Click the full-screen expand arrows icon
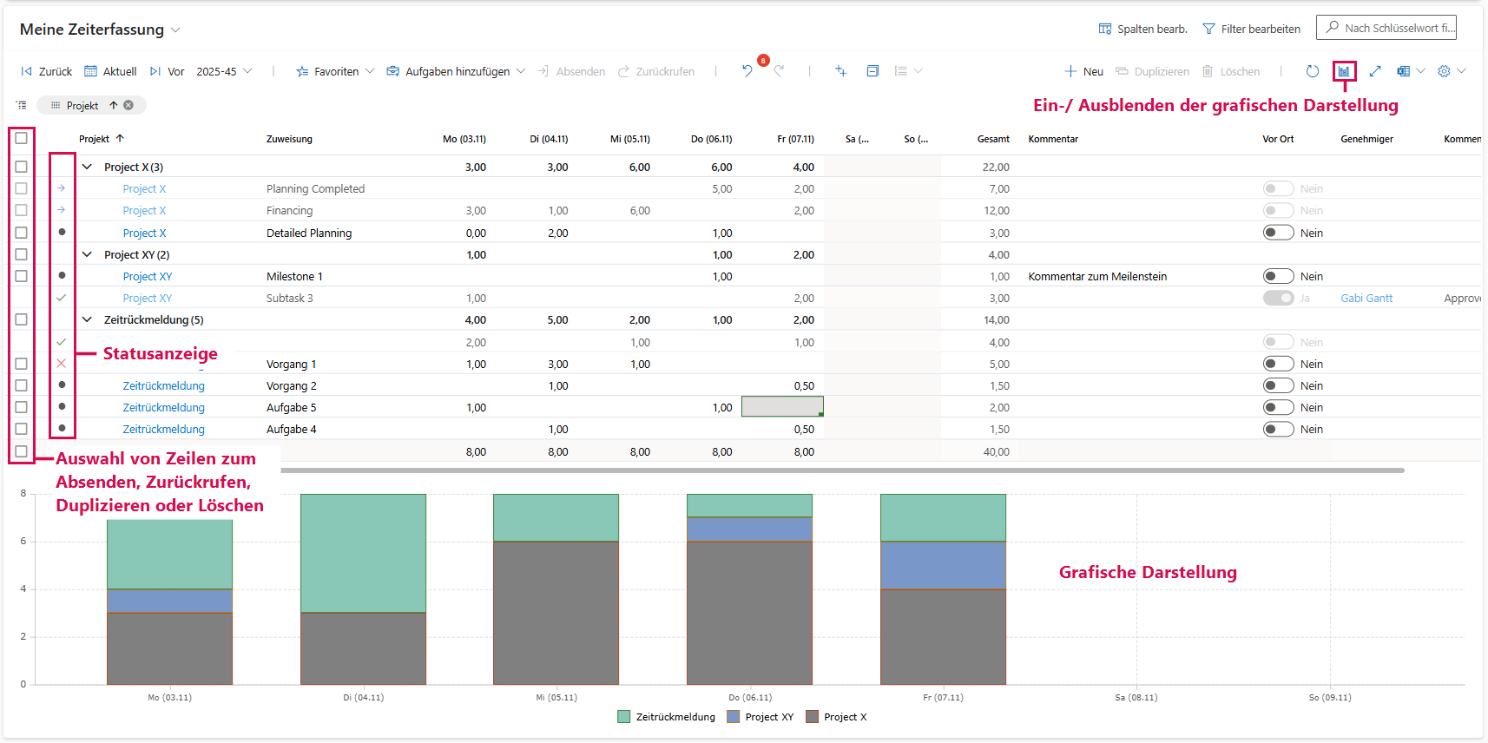 pos(1375,71)
